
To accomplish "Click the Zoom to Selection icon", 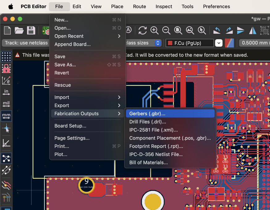I will (202, 31).
